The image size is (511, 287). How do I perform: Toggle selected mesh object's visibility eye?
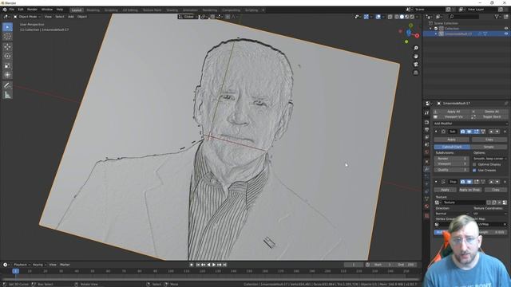(x=506, y=33)
